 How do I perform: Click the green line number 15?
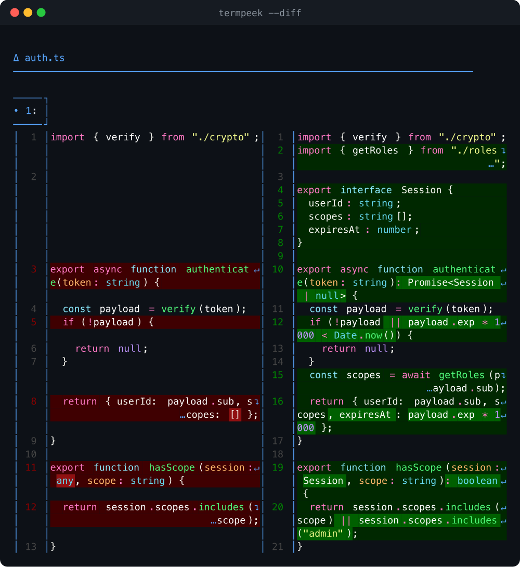coord(278,375)
